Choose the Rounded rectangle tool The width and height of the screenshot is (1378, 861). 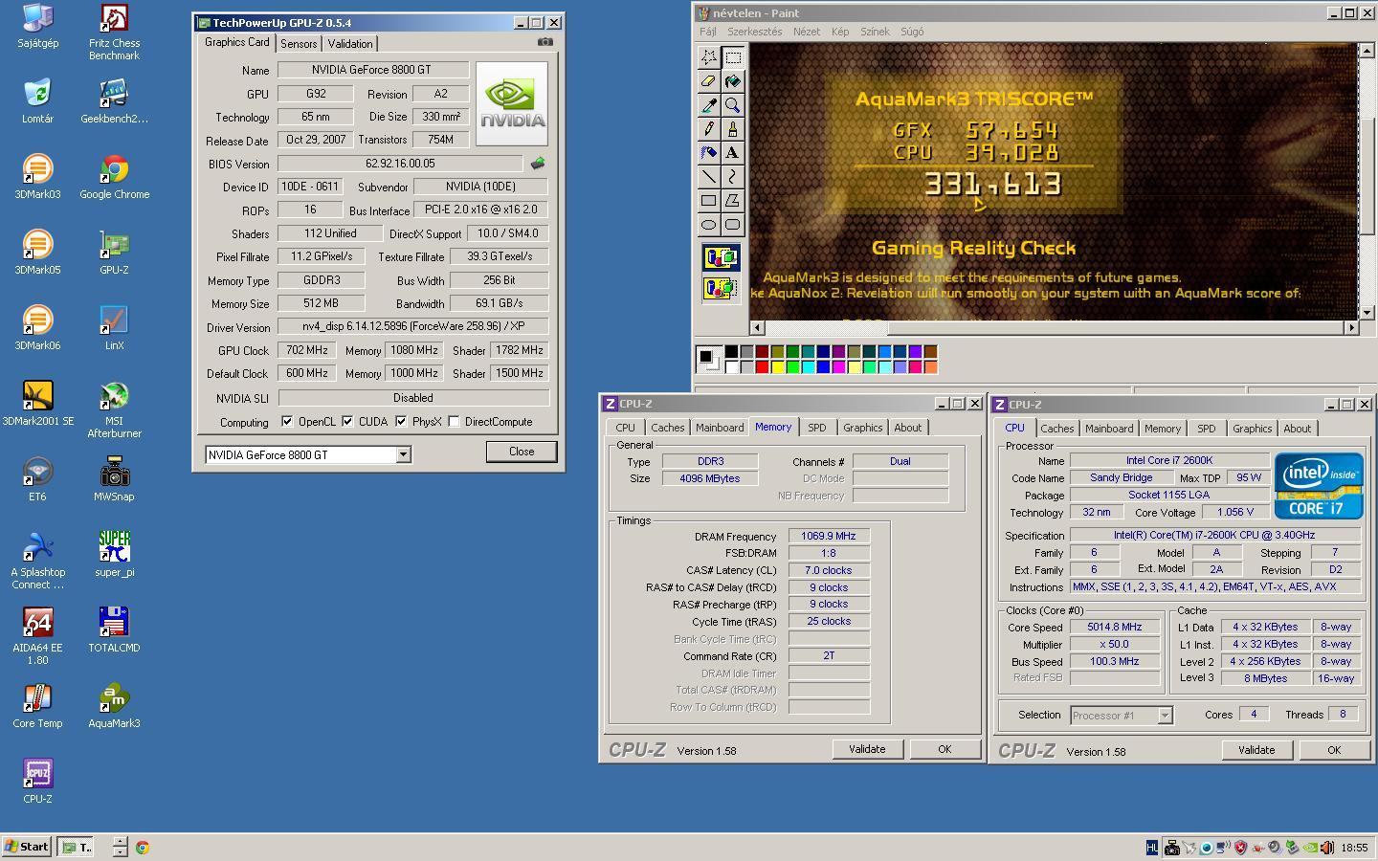[732, 225]
